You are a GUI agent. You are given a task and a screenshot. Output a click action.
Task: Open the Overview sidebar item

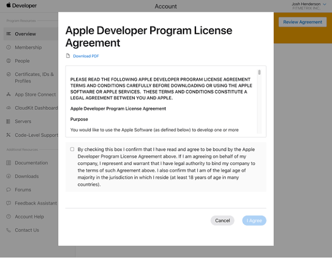(x=25, y=34)
